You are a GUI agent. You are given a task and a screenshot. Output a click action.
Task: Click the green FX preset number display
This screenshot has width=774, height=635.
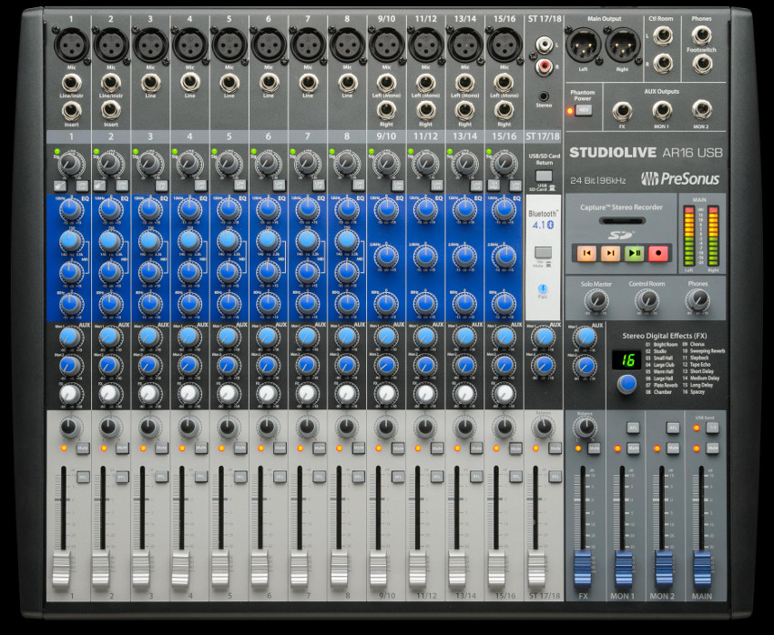coord(626,360)
